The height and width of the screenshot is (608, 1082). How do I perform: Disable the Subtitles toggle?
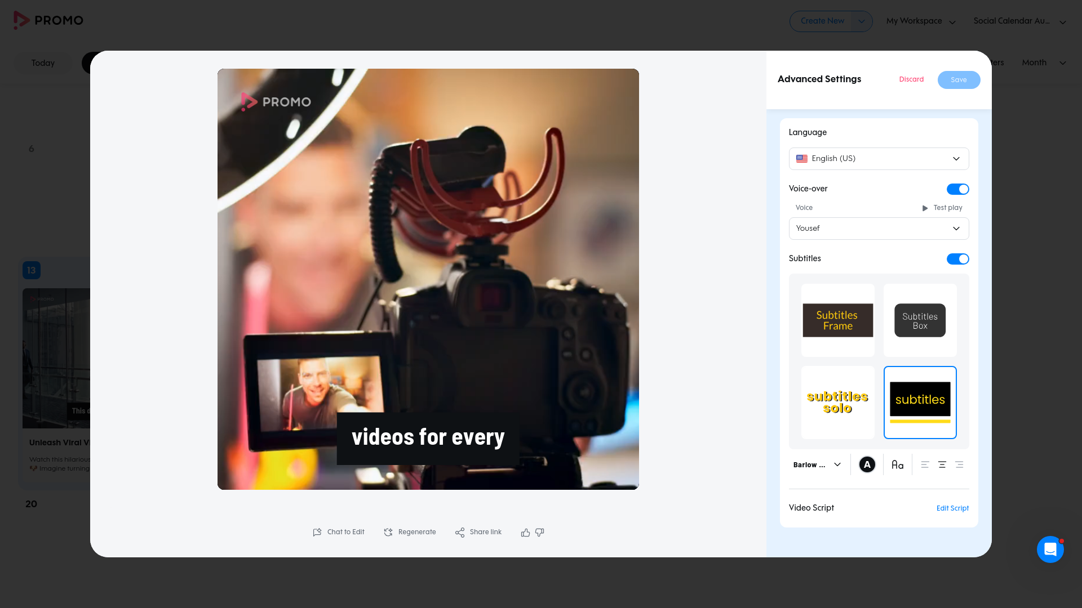[957, 259]
